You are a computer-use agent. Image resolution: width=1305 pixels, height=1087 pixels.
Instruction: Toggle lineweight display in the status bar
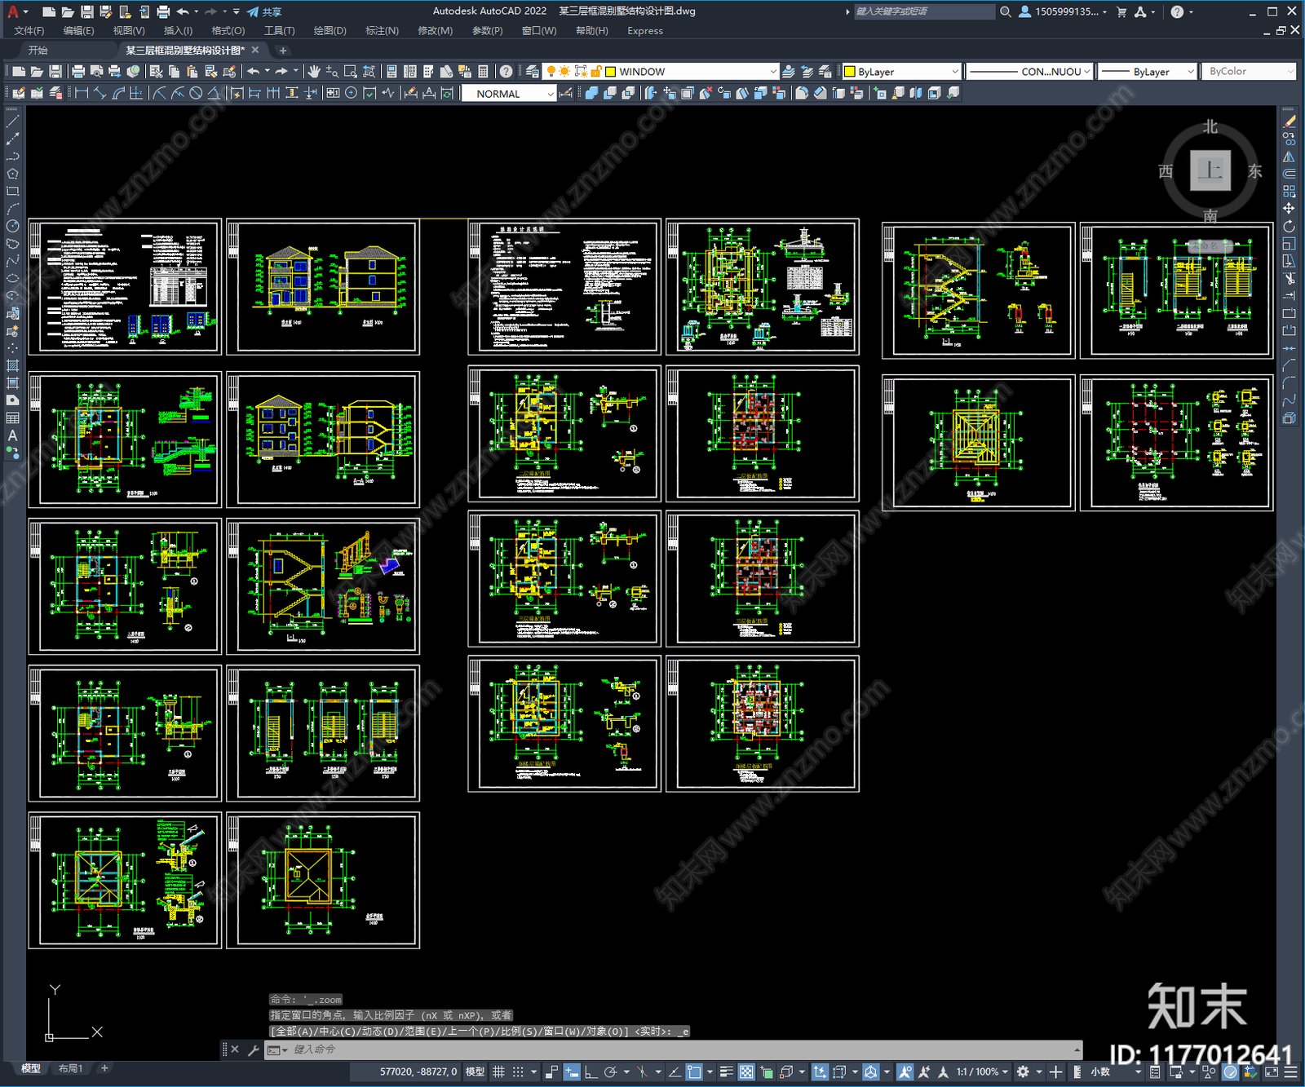(726, 1072)
